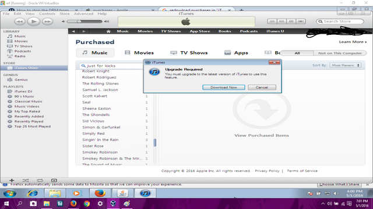The width and height of the screenshot is (373, 209).
Task: Click the Previous track rewind button
Action: coord(20,21)
